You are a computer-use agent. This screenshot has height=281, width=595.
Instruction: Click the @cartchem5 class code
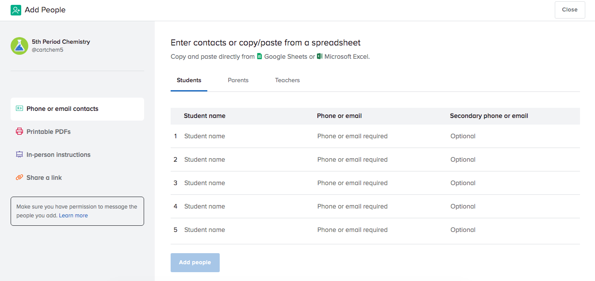coord(48,50)
